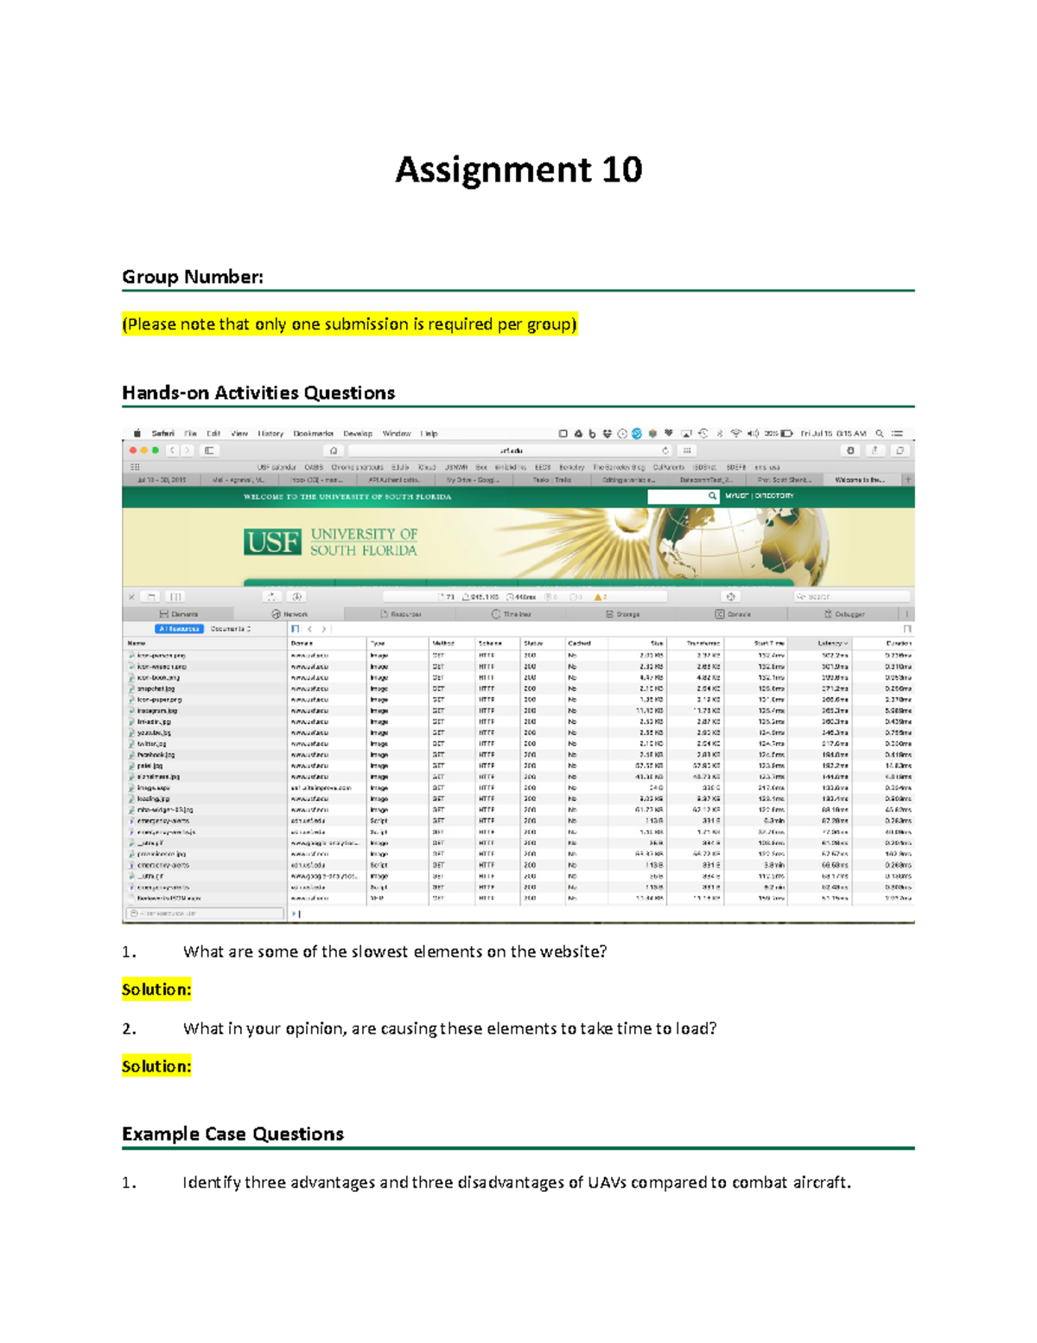
Task: Switch to the Console inspector tab
Action: (733, 614)
